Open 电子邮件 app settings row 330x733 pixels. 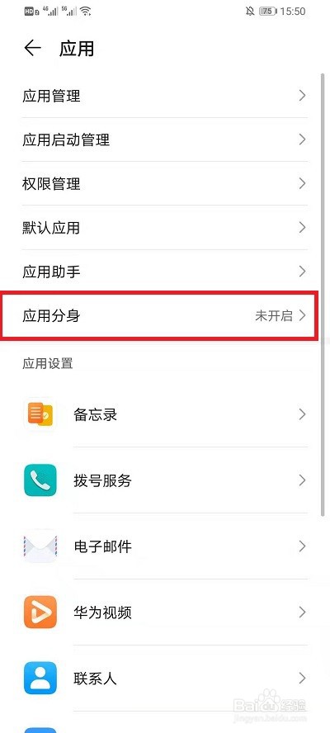[164, 546]
